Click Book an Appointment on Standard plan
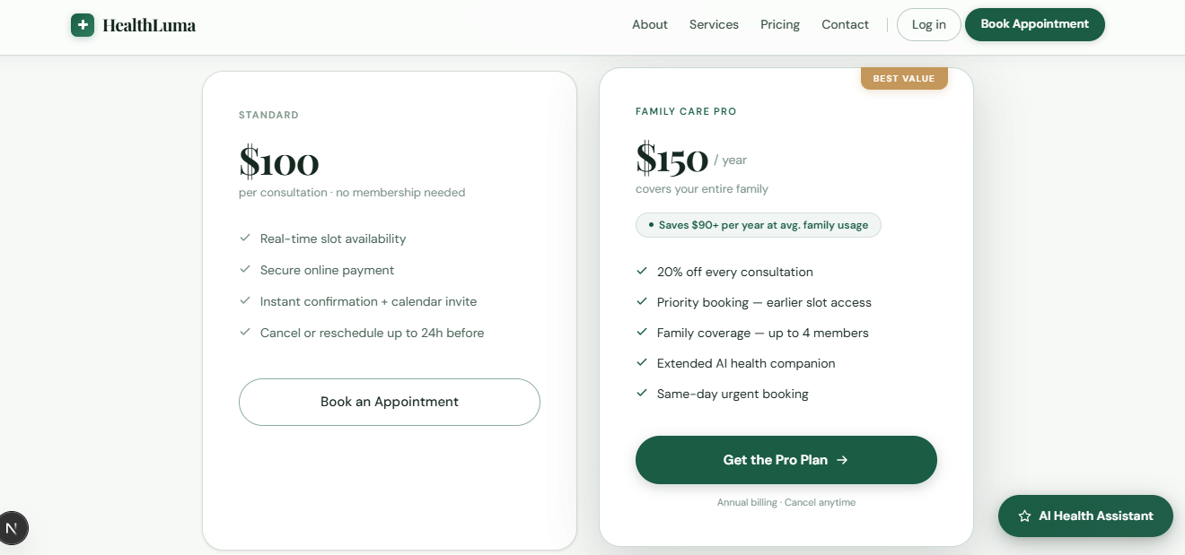The height and width of the screenshot is (555, 1185). pos(389,402)
